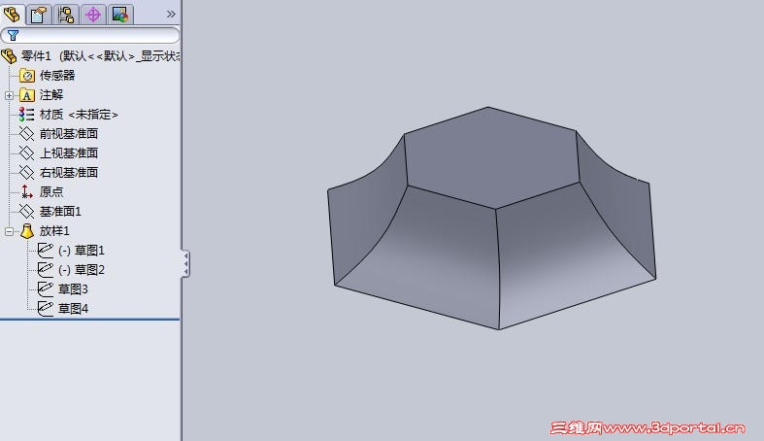Click the 草图1 sketch icon
This screenshot has width=764, height=441.
[x=46, y=250]
